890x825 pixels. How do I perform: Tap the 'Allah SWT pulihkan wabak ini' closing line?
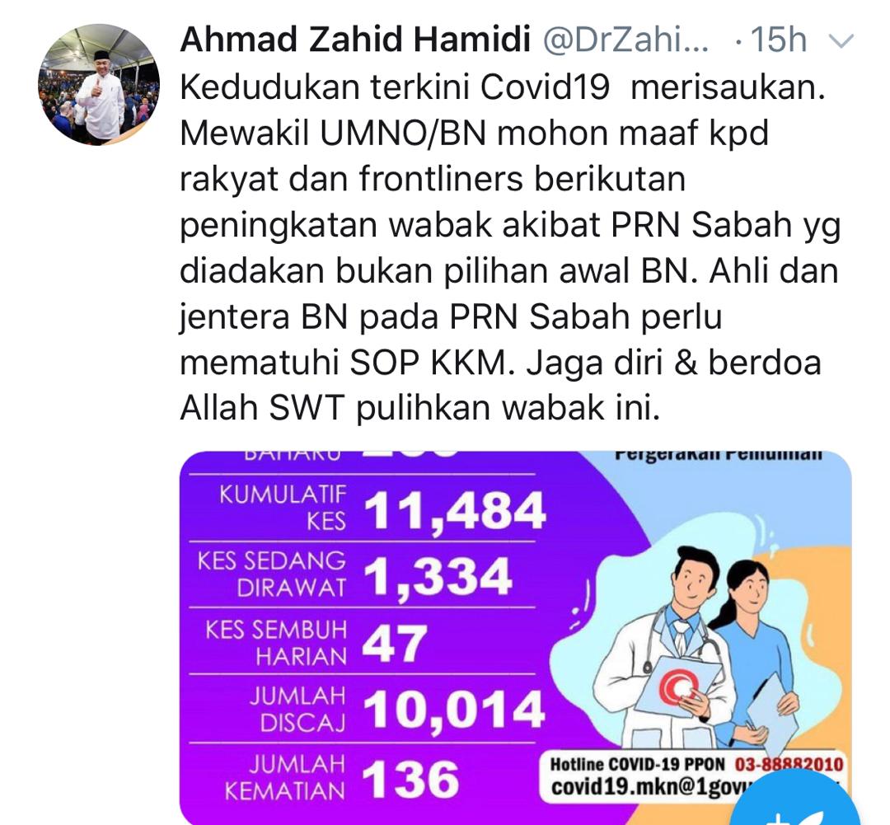coord(420,408)
